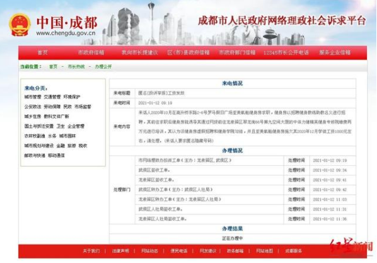Click the 首页 breadcrumb link
The image size is (377, 263).
pos(53,67)
